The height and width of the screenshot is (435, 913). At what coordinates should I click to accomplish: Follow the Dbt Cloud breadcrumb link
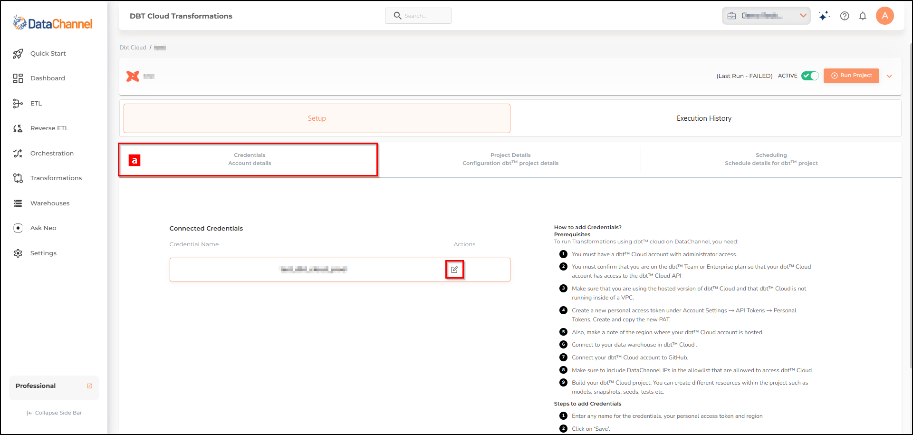tap(133, 48)
